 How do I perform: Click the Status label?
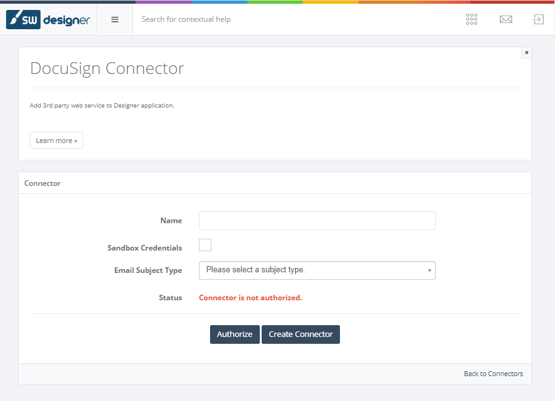coord(170,298)
